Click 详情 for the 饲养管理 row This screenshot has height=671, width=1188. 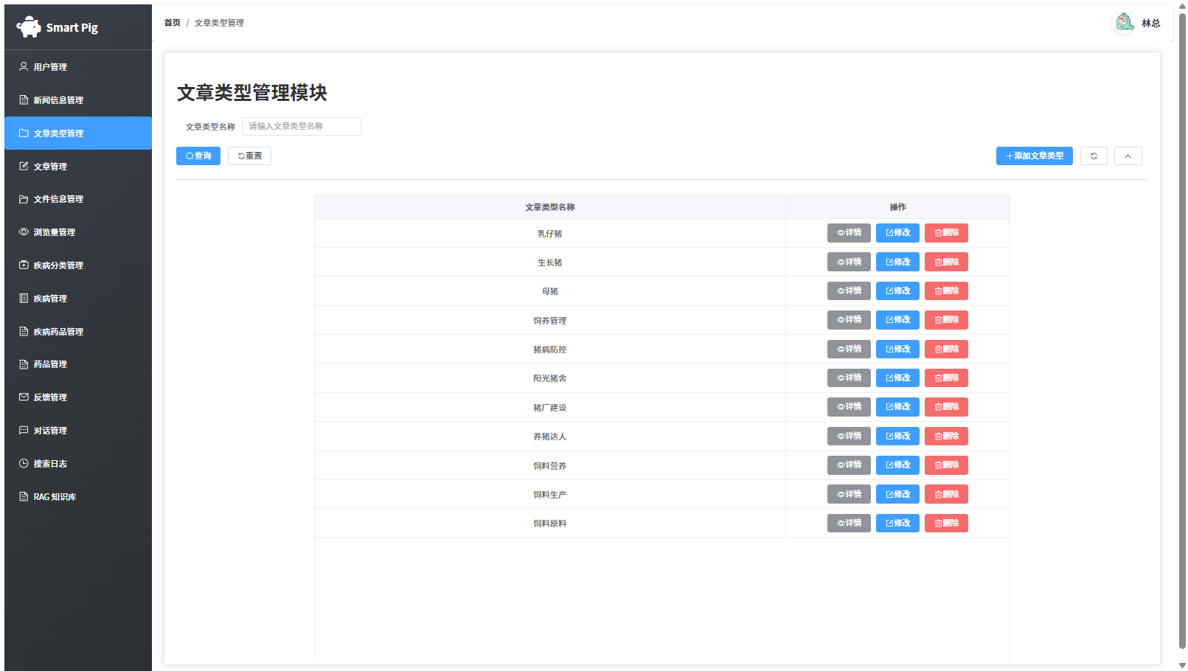click(x=849, y=319)
